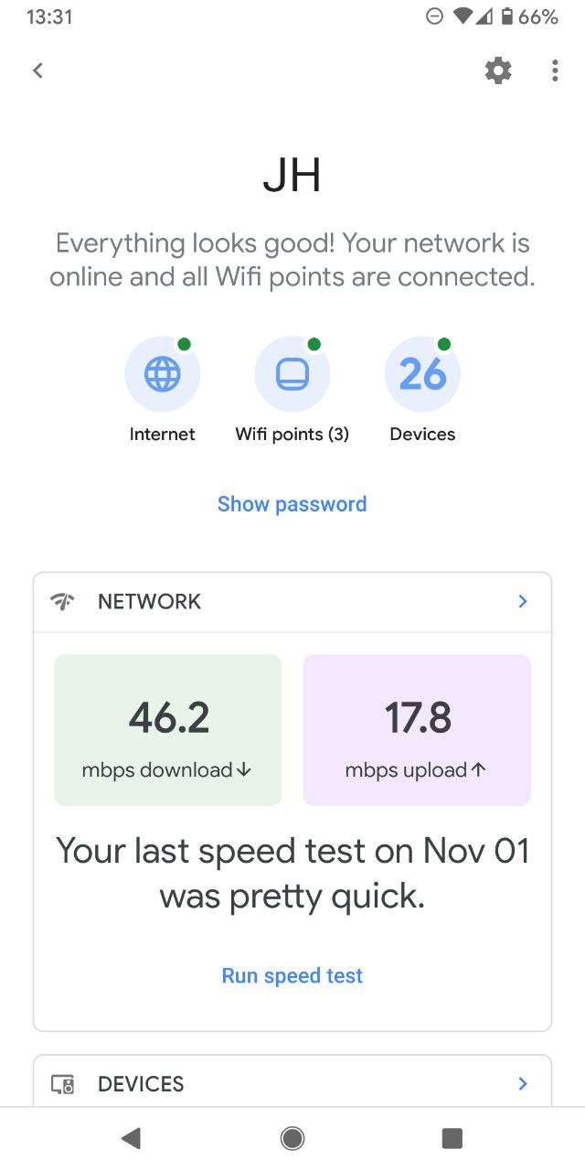Tap the Android recent apps square
Screen dimensions: 585x1171
[x=452, y=1138]
